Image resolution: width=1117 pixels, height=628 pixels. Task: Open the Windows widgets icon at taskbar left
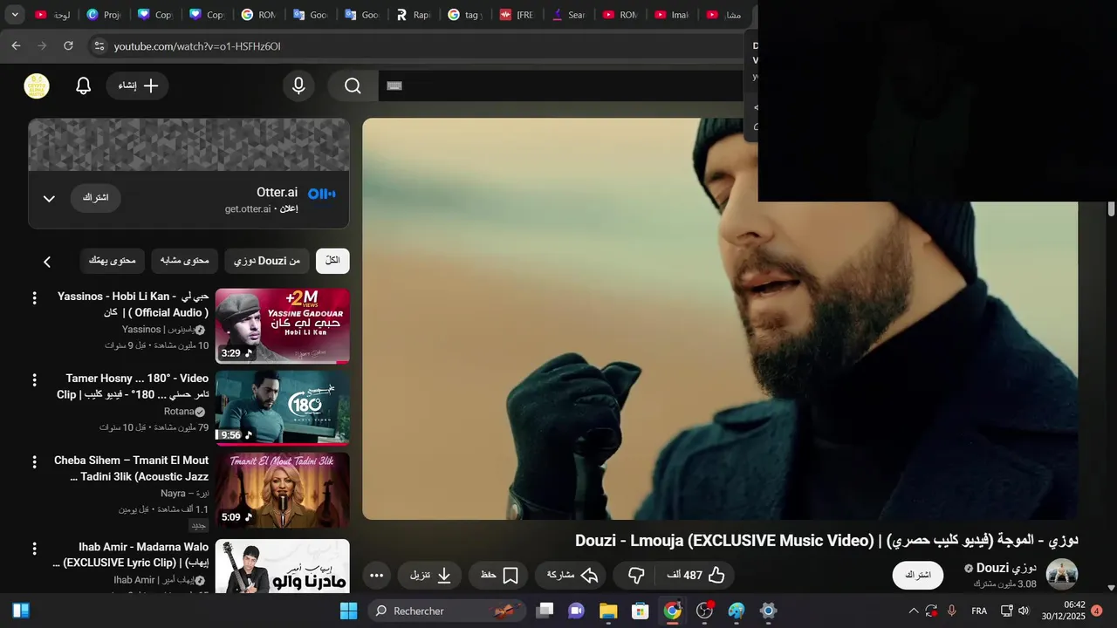point(21,611)
